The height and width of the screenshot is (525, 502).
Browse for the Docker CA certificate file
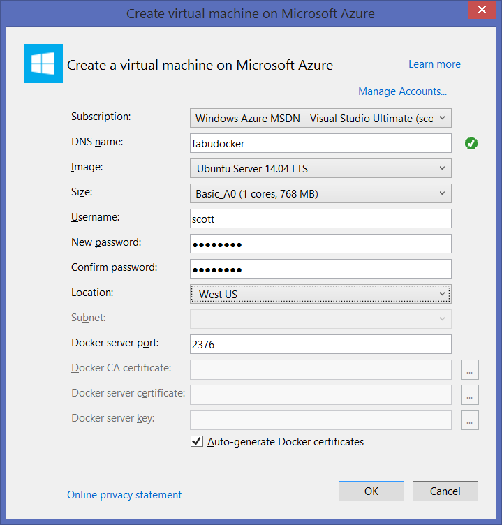coord(469,369)
